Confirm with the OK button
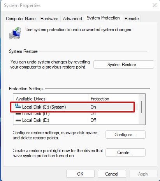The height and width of the screenshot is (181, 160). pos(80,174)
